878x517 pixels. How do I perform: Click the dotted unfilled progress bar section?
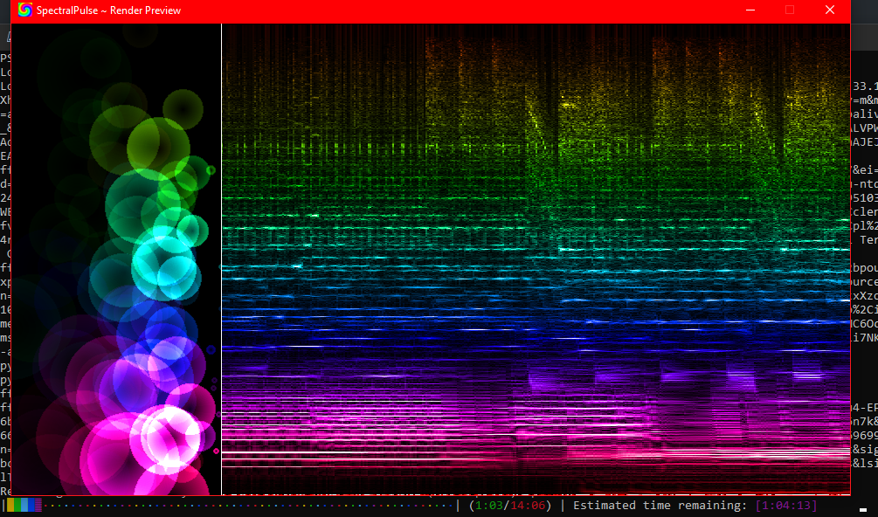245,506
